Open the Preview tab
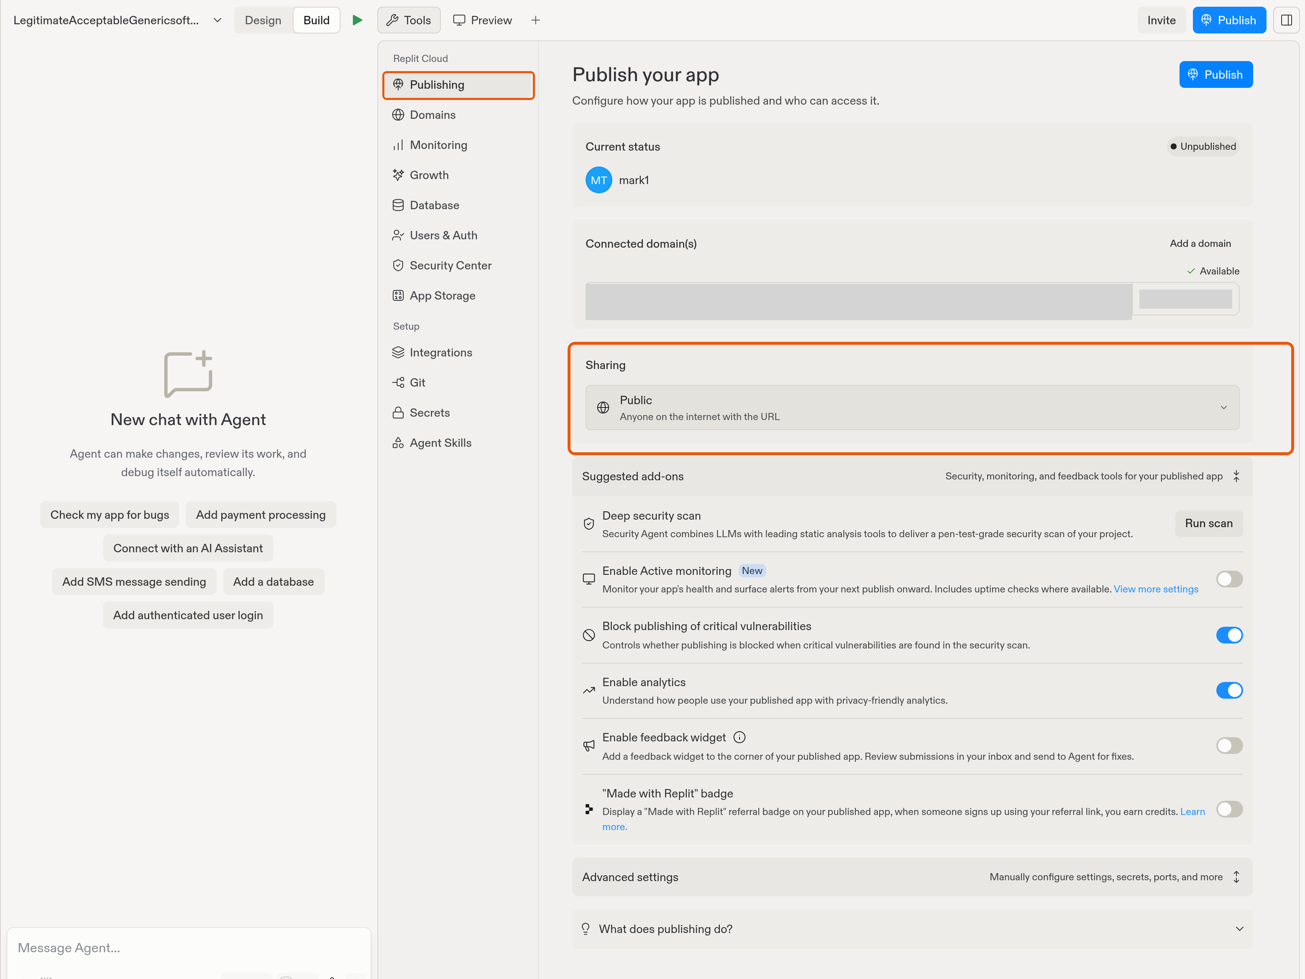This screenshot has height=979, width=1305. pyautogui.click(x=483, y=20)
